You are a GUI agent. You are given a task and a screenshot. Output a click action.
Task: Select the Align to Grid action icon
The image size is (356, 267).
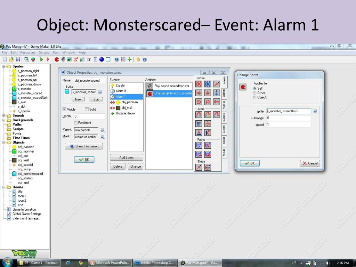tap(199, 124)
